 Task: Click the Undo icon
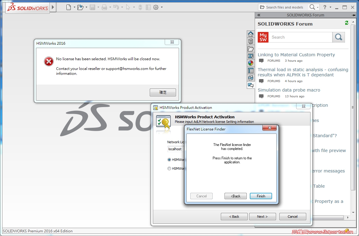116,7
